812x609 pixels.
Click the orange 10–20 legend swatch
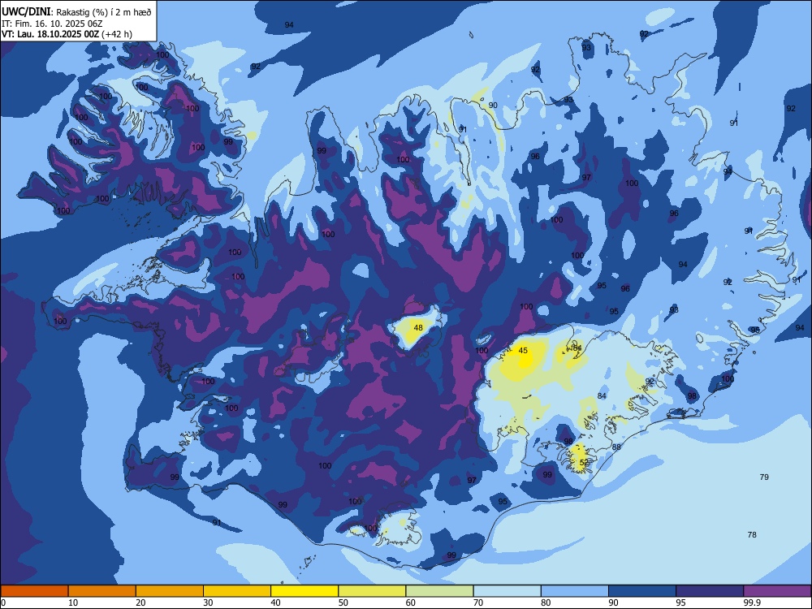tap(102, 591)
